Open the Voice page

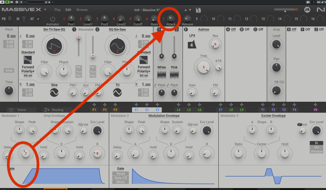click(22, 110)
